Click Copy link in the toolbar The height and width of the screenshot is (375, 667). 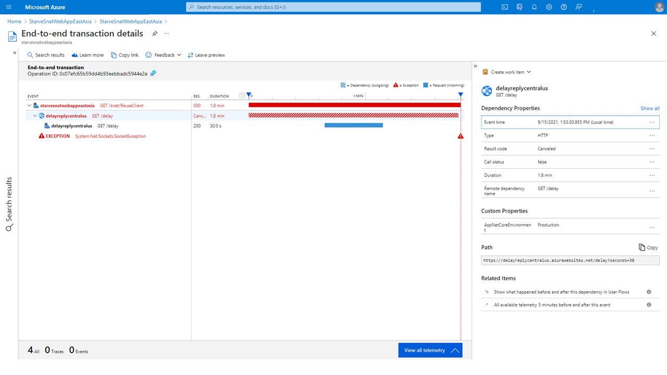point(125,55)
